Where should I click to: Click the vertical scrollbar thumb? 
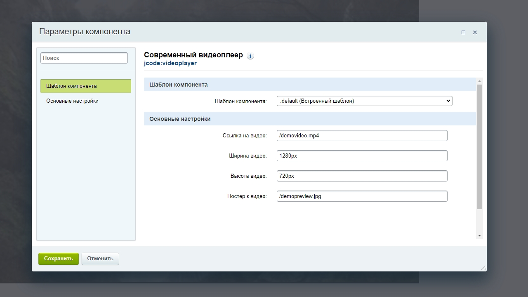tap(479, 147)
